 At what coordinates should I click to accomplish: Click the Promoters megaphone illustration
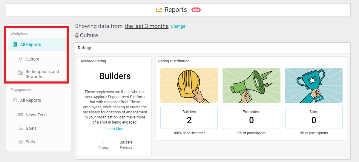251,85
